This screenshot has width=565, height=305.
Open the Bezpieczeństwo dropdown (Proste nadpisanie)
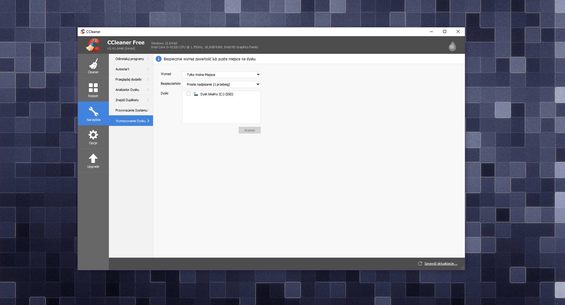221,84
